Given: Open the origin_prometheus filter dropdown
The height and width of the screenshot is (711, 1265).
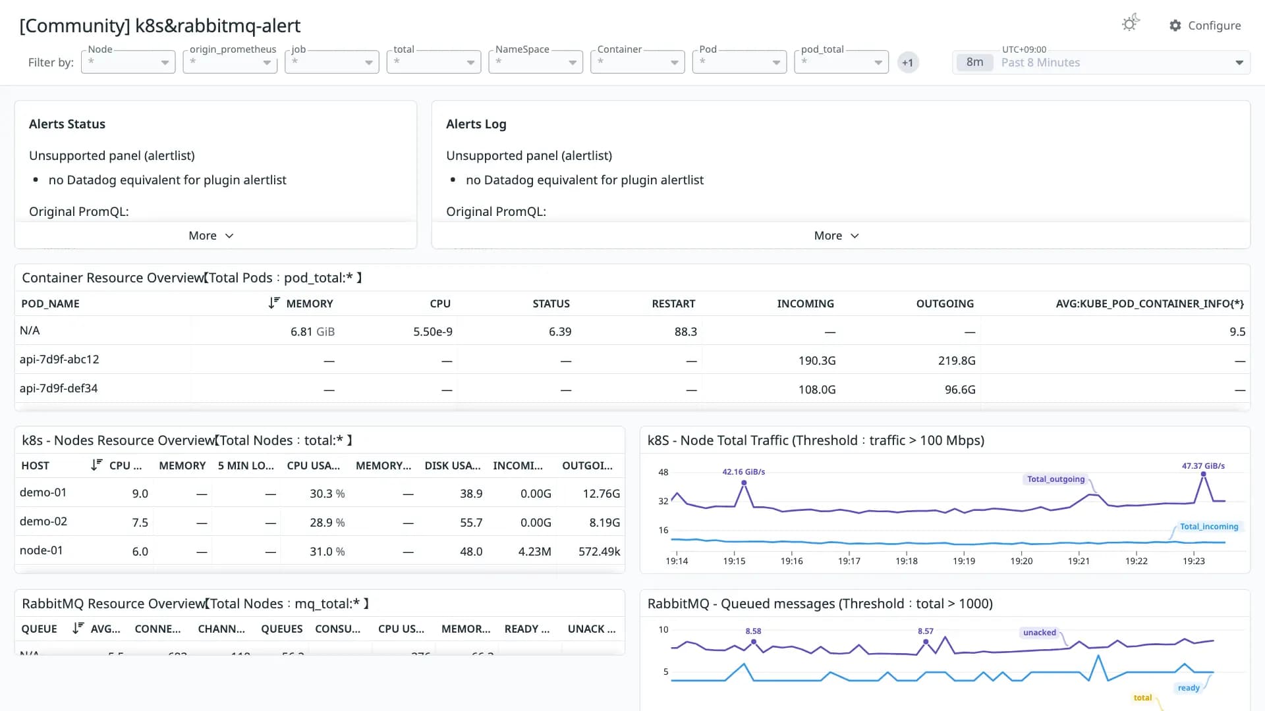Looking at the screenshot, I should pyautogui.click(x=230, y=62).
